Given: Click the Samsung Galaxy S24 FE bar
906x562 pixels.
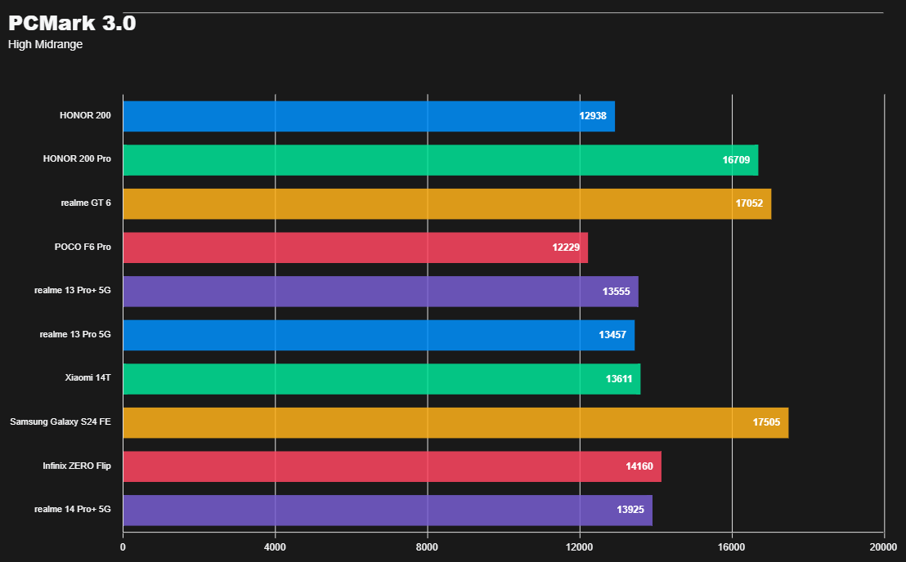Looking at the screenshot, I should (455, 422).
